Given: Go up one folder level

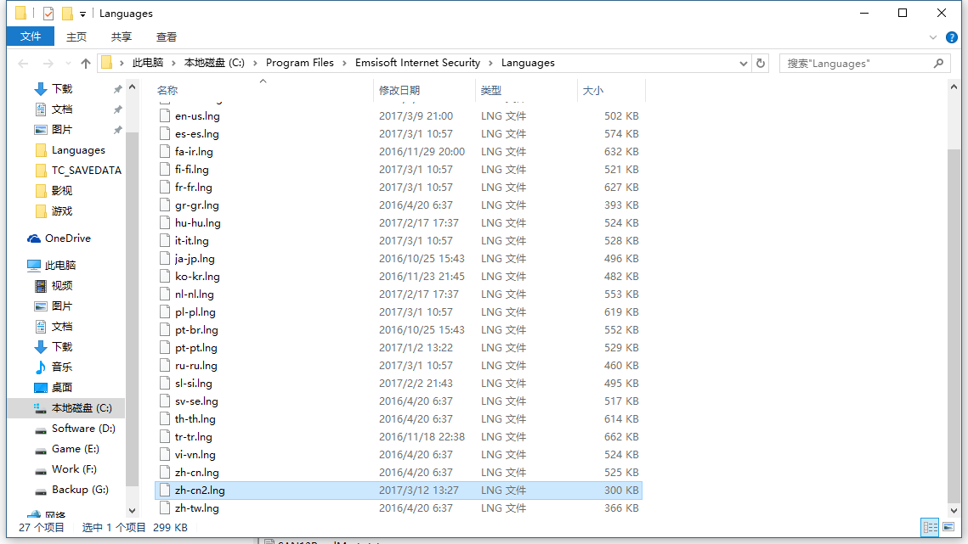Looking at the screenshot, I should [86, 63].
